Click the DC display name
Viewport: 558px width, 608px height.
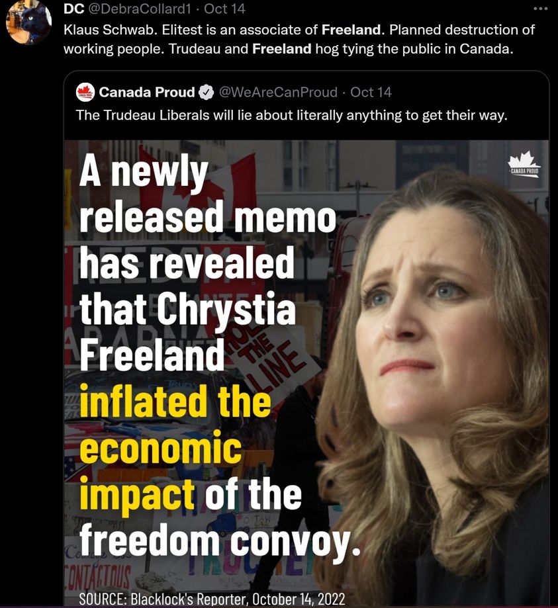click(x=73, y=9)
